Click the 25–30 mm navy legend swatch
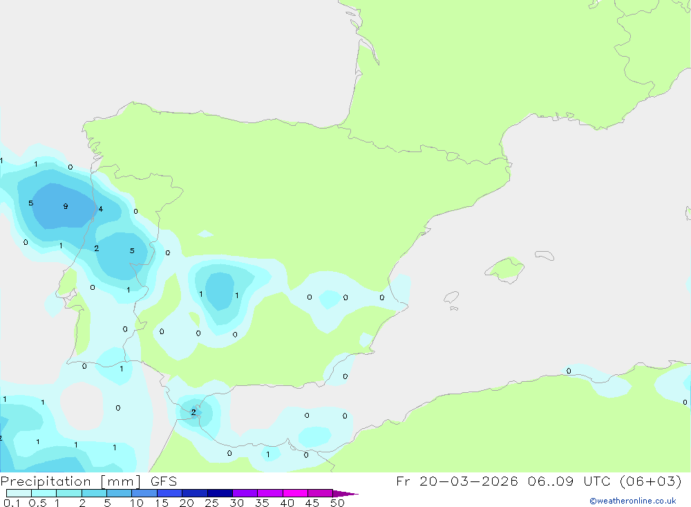Image resolution: width=691 pixels, height=507 pixels. click(x=220, y=493)
